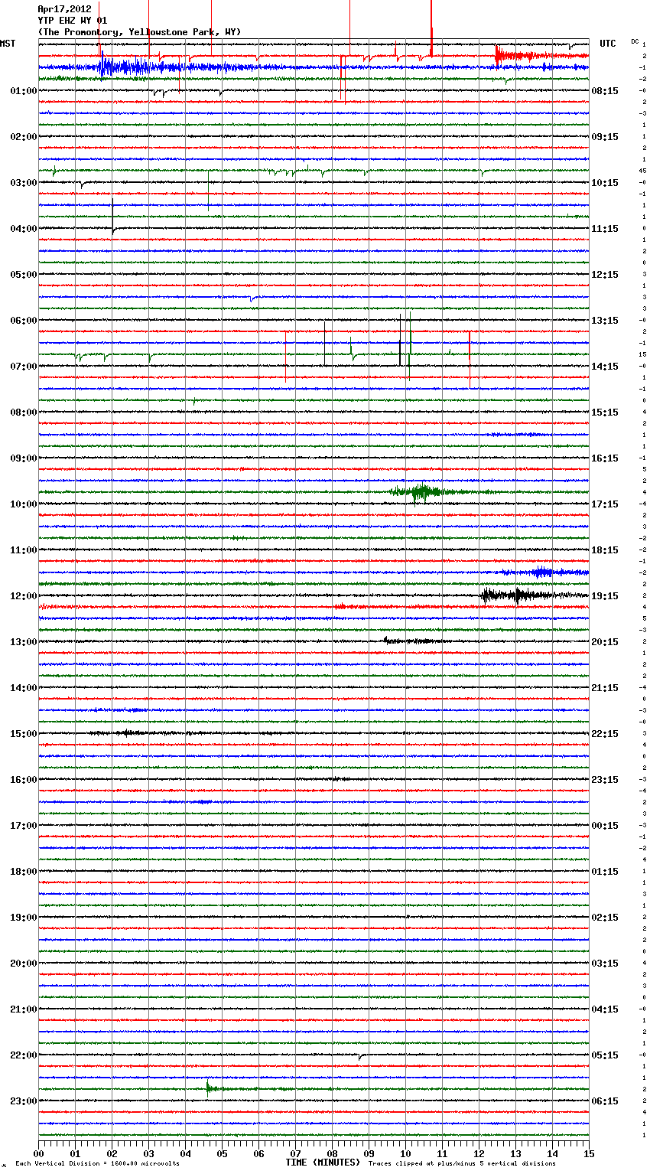Select minute tick 00 on bottom axis
Screen dimensions: 650x1174
pyautogui.click(x=38, y=1153)
